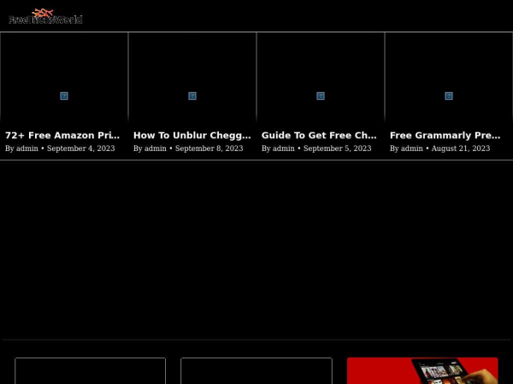The width and height of the screenshot is (513, 384).
Task: Read the 'Guide To Get Free Ch...' article
Action: [319, 135]
